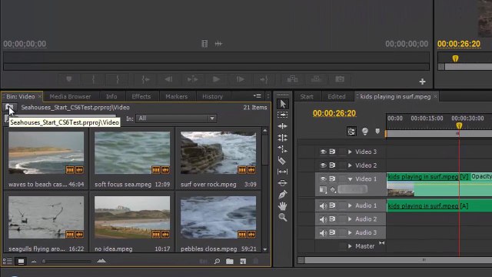Switch to Info tab
This screenshot has height=277, width=492.
pyautogui.click(x=111, y=96)
